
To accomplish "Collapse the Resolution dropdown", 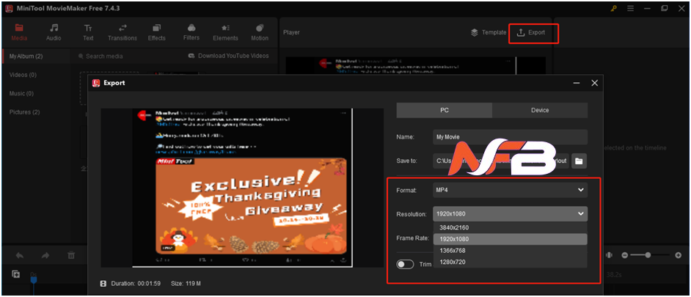I will (581, 214).
